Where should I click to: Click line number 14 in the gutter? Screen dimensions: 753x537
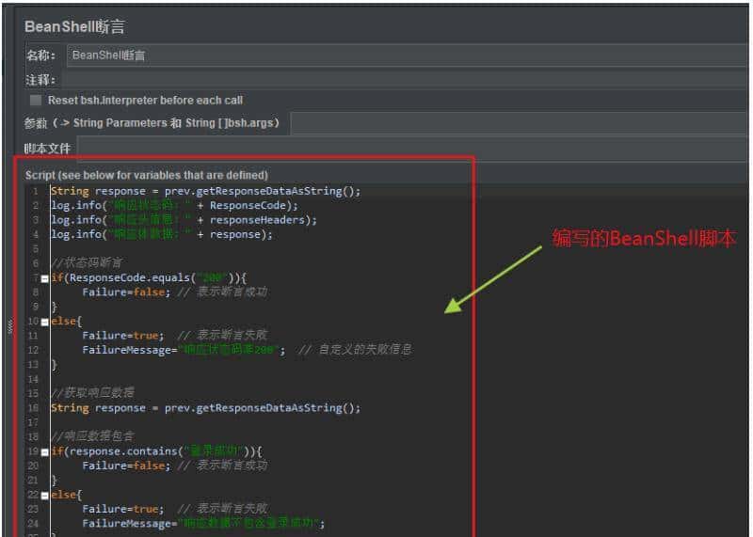[33, 379]
